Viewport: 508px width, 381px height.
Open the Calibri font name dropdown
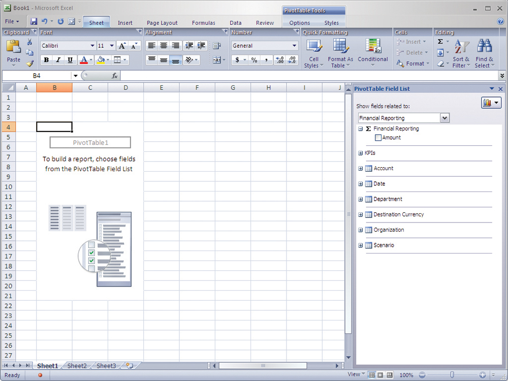pyautogui.click(x=92, y=46)
